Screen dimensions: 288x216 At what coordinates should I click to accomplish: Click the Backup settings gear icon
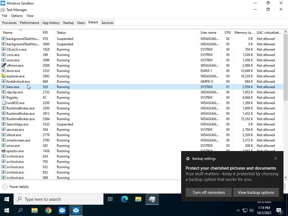(x=188, y=159)
